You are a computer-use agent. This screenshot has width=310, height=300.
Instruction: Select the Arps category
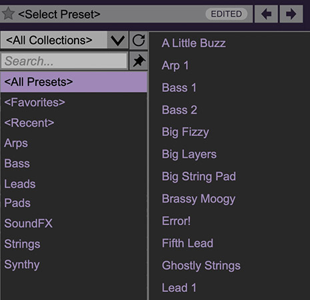[16, 143]
